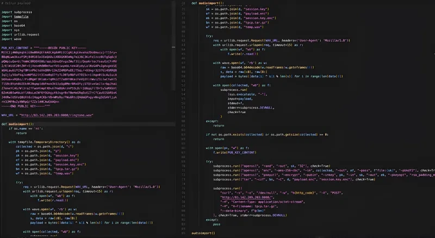Click the 'import base64' line
Image resolution: width=435 pixels, height=238 pixels.
pos(13,26)
